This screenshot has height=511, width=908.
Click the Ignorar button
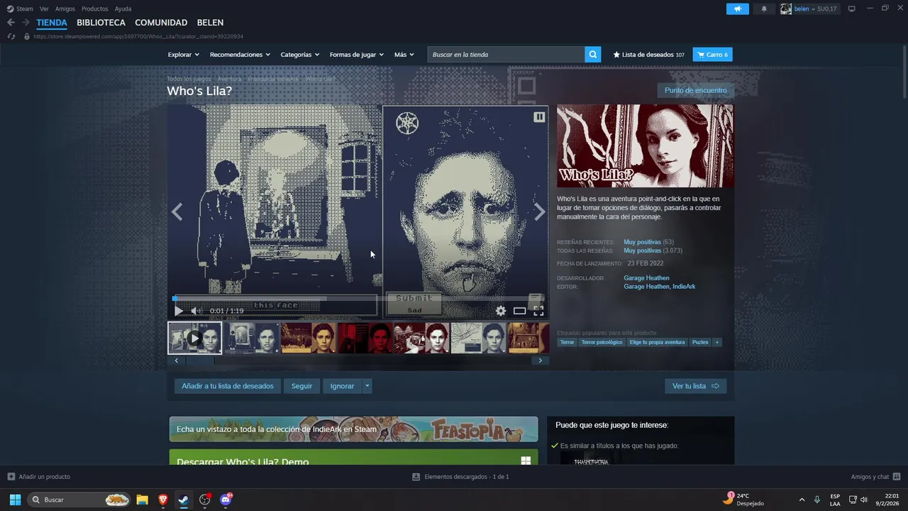coord(342,386)
